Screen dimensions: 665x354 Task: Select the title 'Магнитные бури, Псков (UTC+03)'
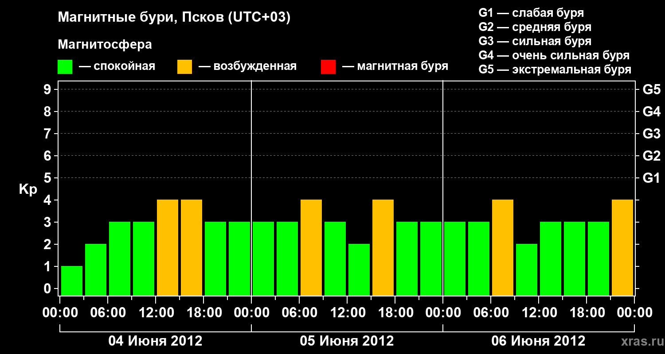pos(174,18)
